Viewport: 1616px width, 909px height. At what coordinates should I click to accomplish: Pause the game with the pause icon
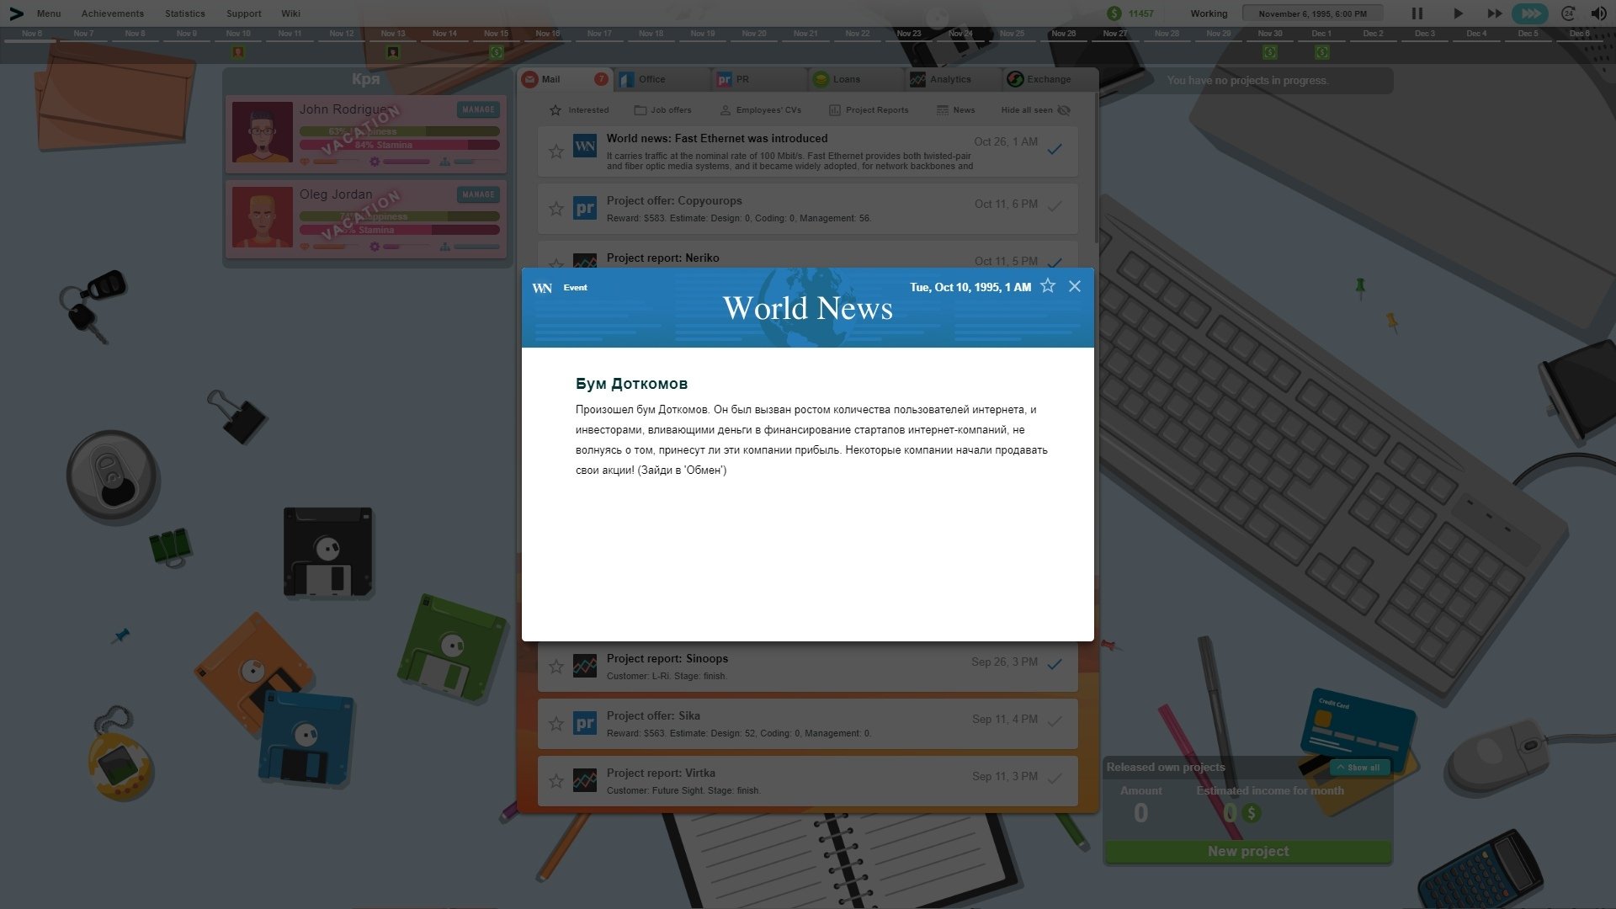click(1417, 13)
